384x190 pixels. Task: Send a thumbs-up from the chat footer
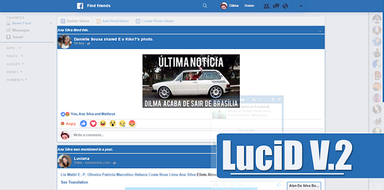point(279,184)
